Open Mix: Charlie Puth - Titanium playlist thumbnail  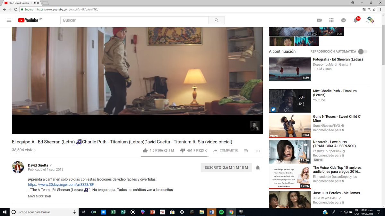click(290, 101)
